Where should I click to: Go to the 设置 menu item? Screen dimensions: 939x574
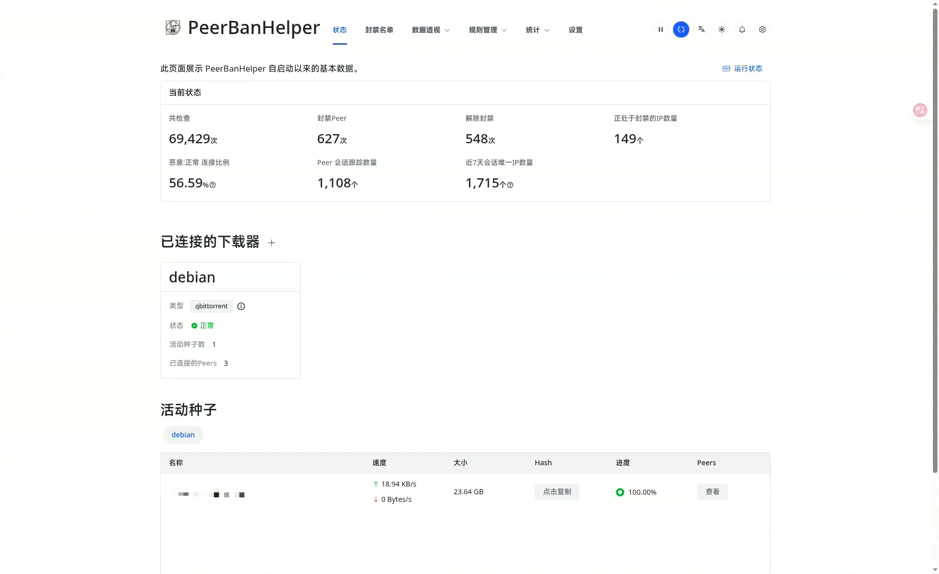click(x=575, y=30)
